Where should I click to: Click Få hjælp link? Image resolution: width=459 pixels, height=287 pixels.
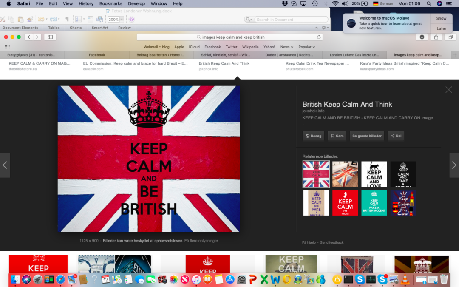click(x=309, y=242)
